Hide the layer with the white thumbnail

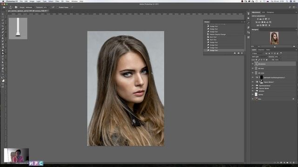coord(252,95)
